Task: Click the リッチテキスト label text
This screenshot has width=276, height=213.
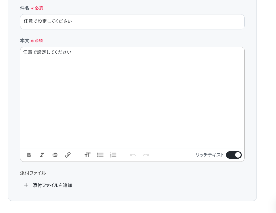Action: pos(210,155)
